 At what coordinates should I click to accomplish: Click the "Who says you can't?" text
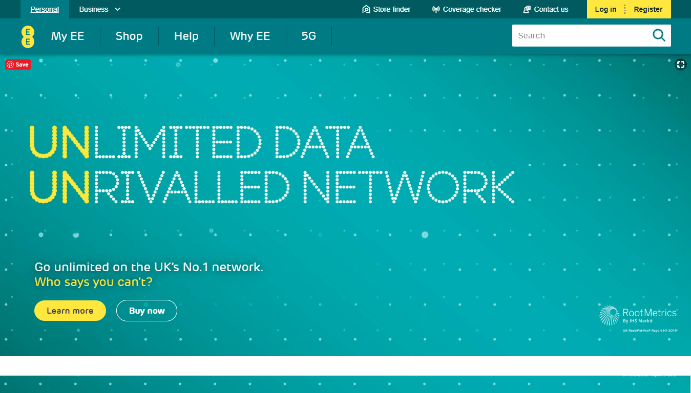(x=93, y=282)
